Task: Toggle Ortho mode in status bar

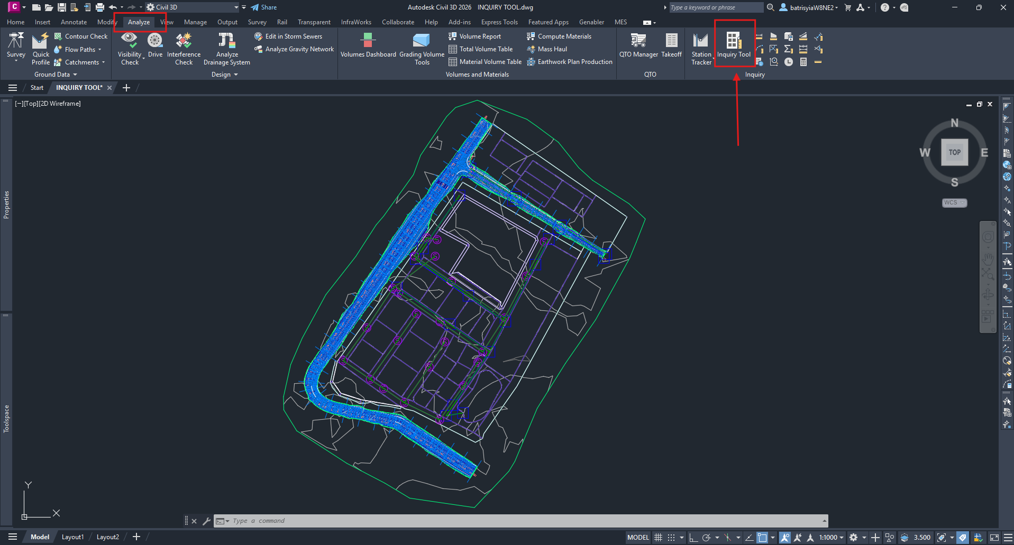Action: pyautogui.click(x=693, y=538)
